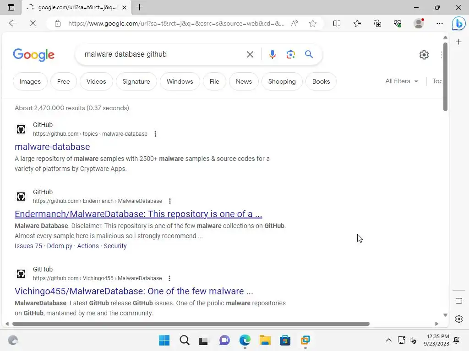The height and width of the screenshot is (351, 469).
Task: Open the Bing Copilot sidebar button
Action: [x=458, y=23]
